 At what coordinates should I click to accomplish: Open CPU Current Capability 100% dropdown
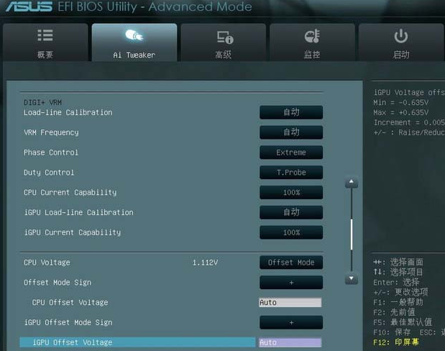coord(291,192)
